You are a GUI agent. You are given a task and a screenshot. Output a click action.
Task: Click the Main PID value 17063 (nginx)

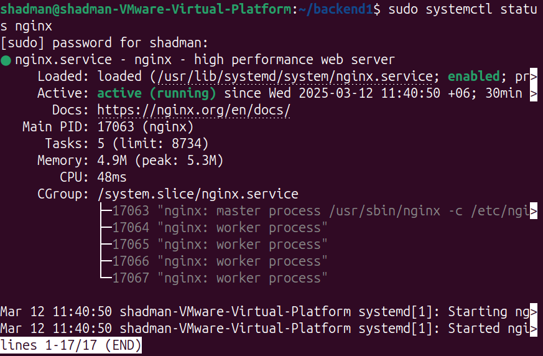click(146, 126)
